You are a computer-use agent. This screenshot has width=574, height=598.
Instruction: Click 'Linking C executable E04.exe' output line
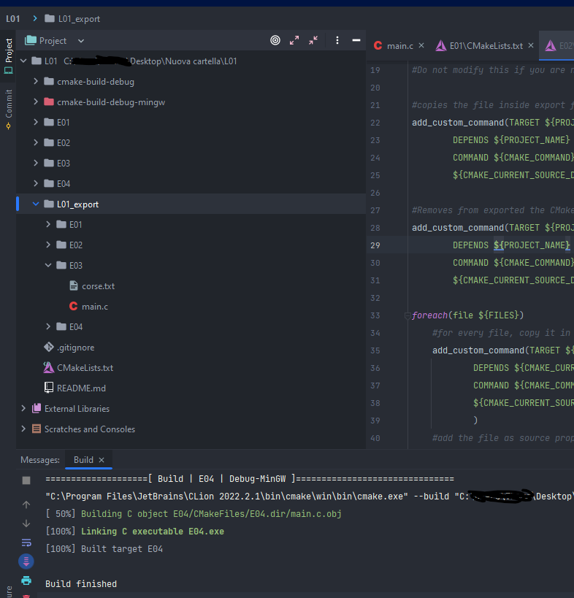(152, 532)
